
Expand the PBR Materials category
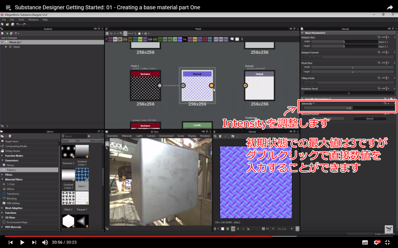[x=2, y=227]
